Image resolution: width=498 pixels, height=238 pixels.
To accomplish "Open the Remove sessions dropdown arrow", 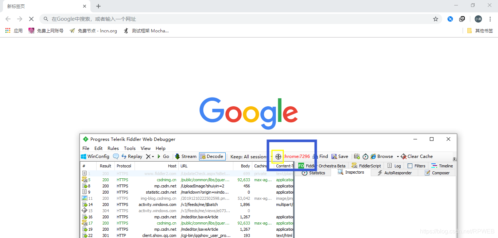I will (x=153, y=157).
